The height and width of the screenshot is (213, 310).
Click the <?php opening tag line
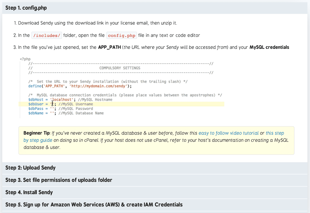(25, 59)
